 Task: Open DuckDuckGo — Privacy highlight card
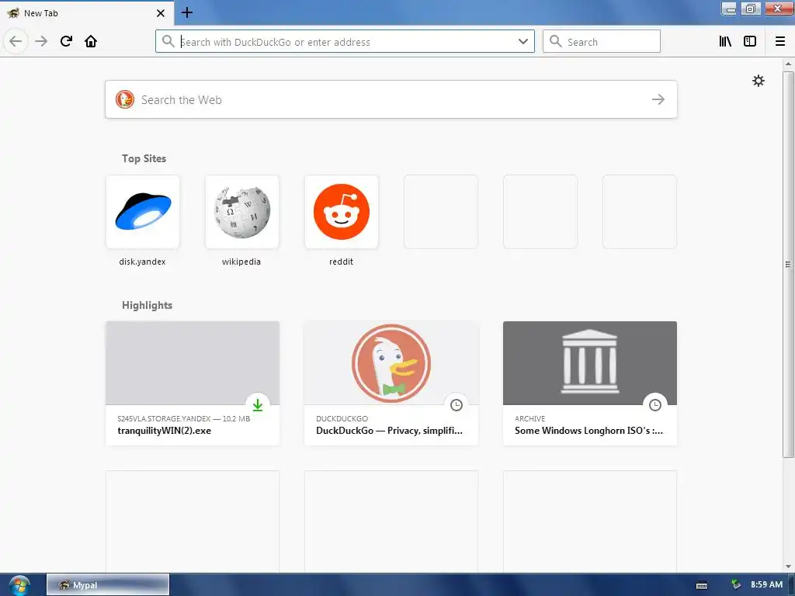pos(391,383)
